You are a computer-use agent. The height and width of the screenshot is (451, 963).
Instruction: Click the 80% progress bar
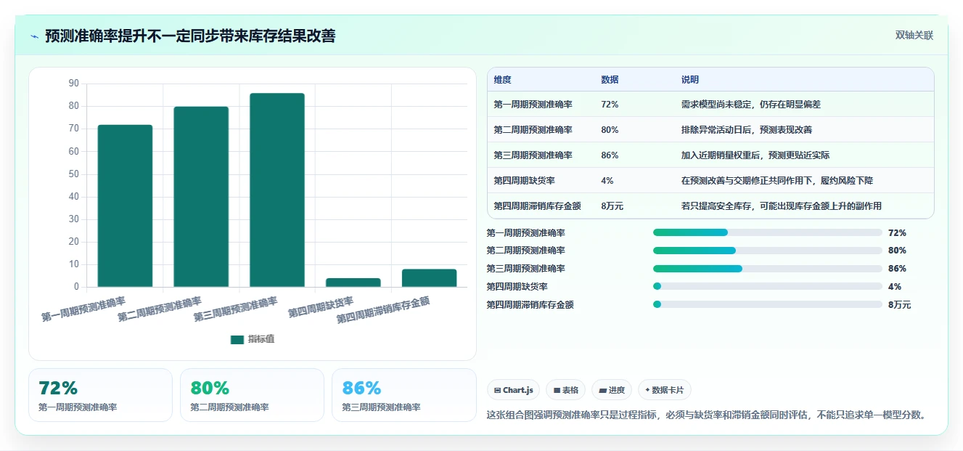[x=768, y=251]
